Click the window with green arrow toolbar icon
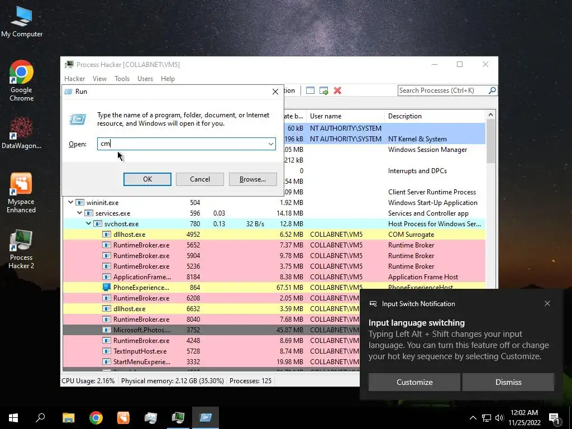 [323, 90]
